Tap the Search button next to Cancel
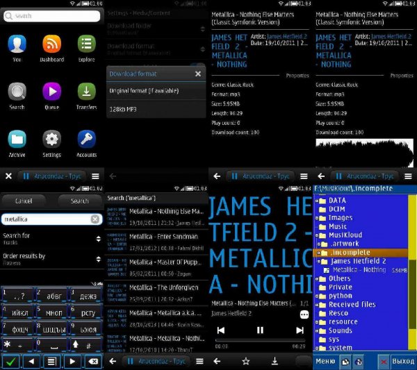 coord(80,201)
